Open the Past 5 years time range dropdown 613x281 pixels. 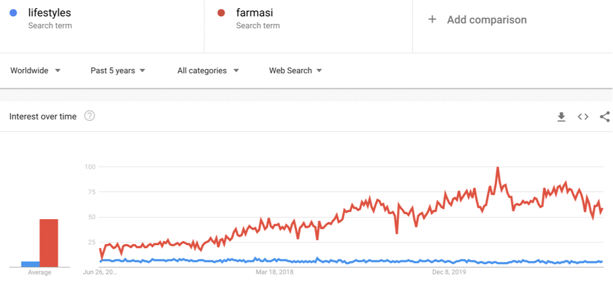pyautogui.click(x=118, y=71)
